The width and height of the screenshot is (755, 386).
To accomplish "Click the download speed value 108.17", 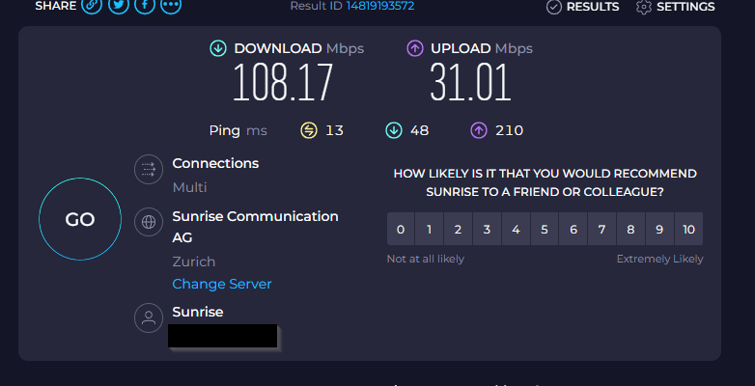I will pos(283,82).
